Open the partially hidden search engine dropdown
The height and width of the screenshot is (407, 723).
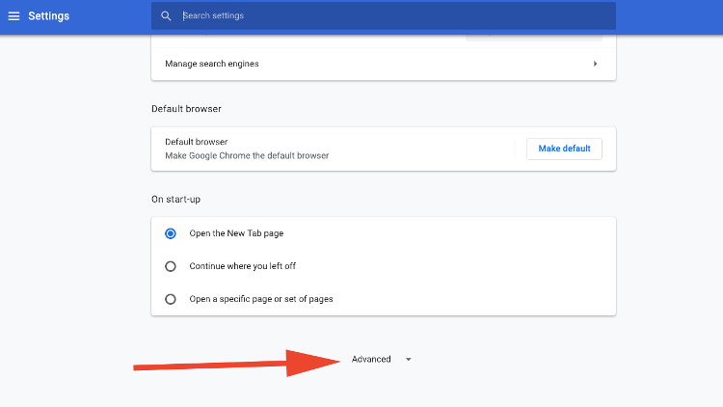point(533,38)
